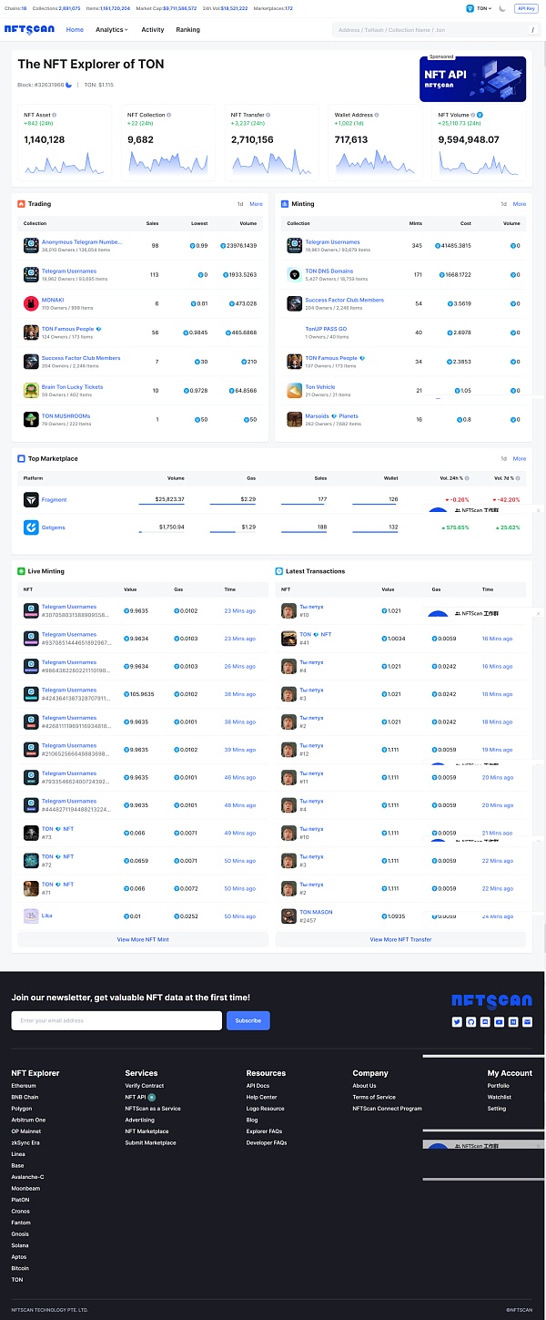546x1320 pixels.
Task: Open Anonymous Telegram Numbers collection link
Action: 81,242
